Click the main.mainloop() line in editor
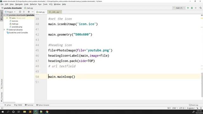The width and height of the screenshot is (203, 114). tap(62, 77)
